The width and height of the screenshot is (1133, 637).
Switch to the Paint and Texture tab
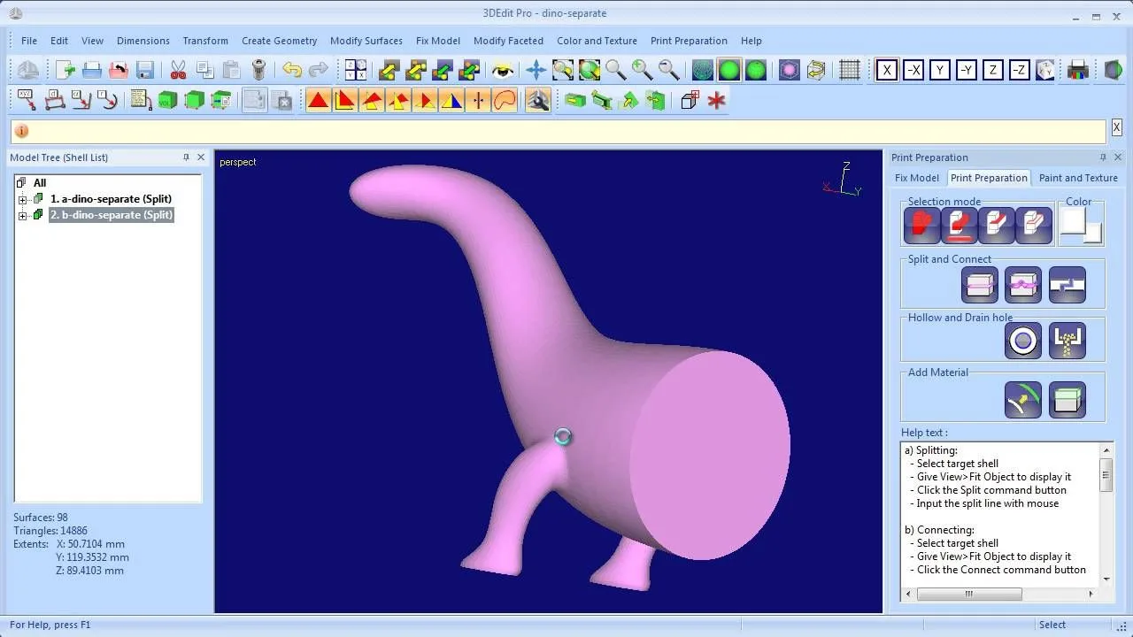point(1078,178)
